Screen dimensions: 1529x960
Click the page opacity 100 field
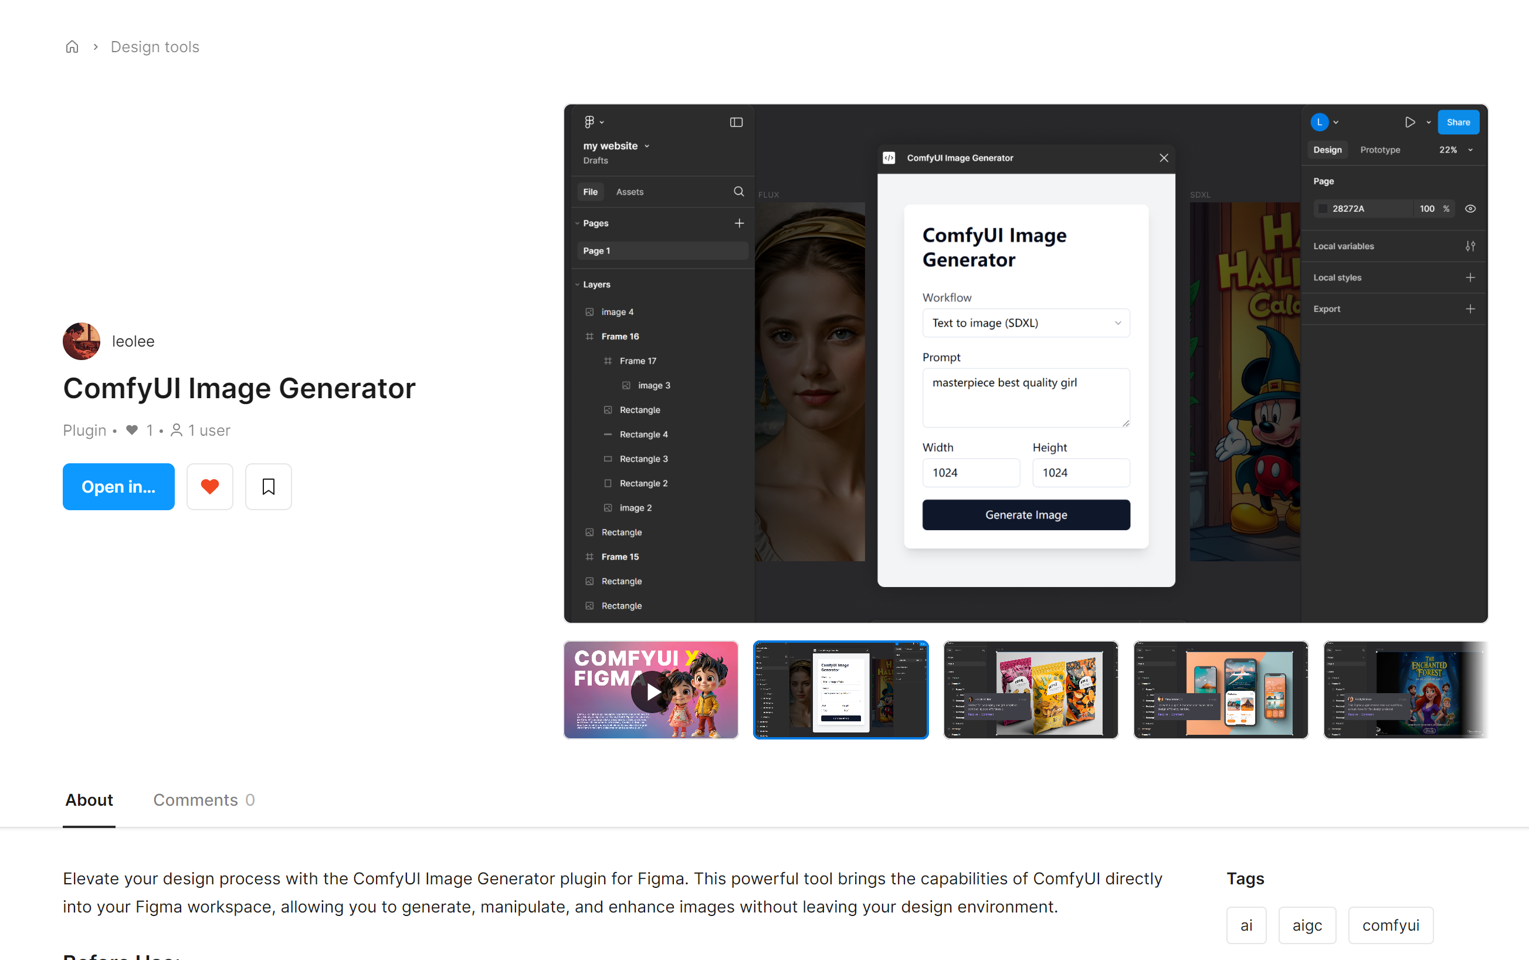pyautogui.click(x=1428, y=209)
